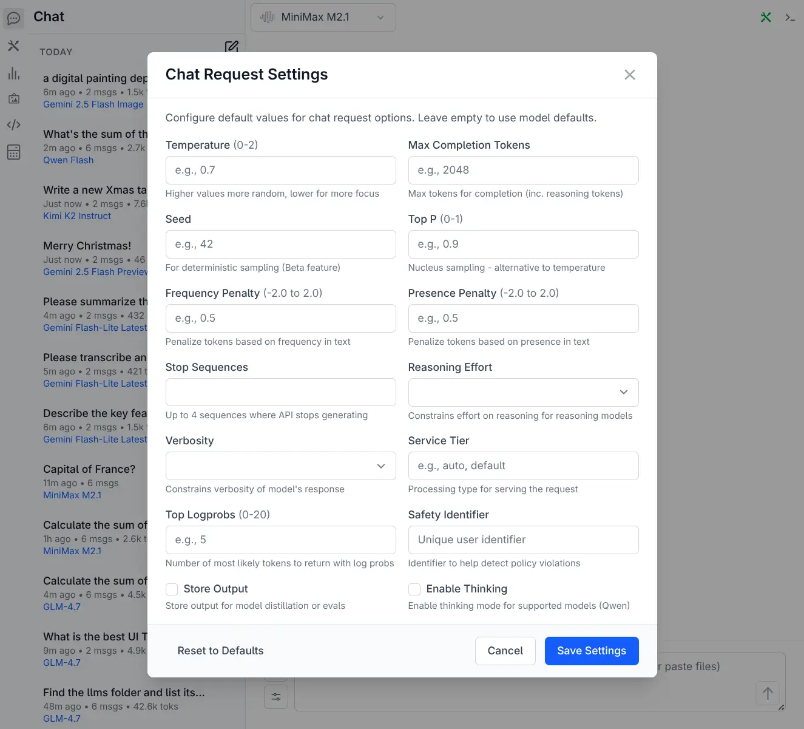The height and width of the screenshot is (729, 804).
Task: Click the terminal prompt icon top right
Action: 789,18
